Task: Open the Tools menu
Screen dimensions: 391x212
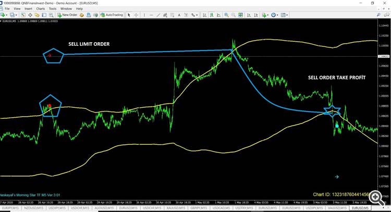Action: coord(53,9)
